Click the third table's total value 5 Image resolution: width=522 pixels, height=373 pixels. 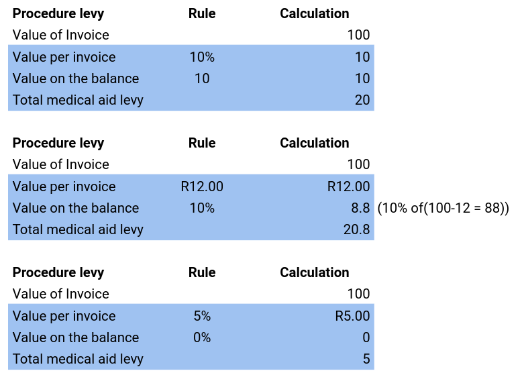click(x=366, y=359)
